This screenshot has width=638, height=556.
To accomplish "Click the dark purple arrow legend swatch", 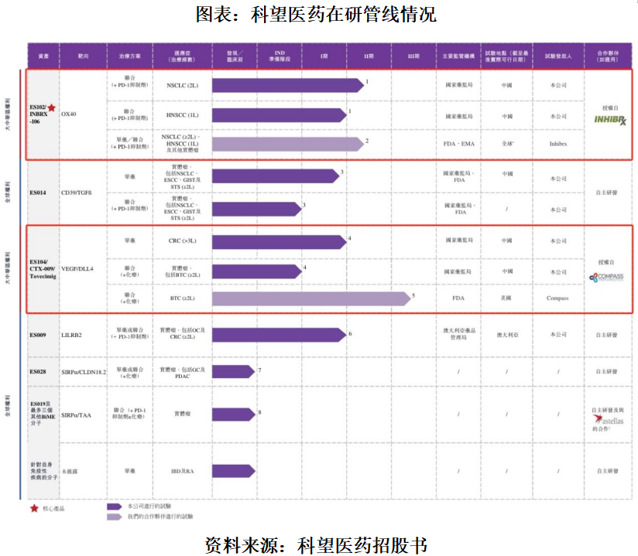I will (115, 507).
